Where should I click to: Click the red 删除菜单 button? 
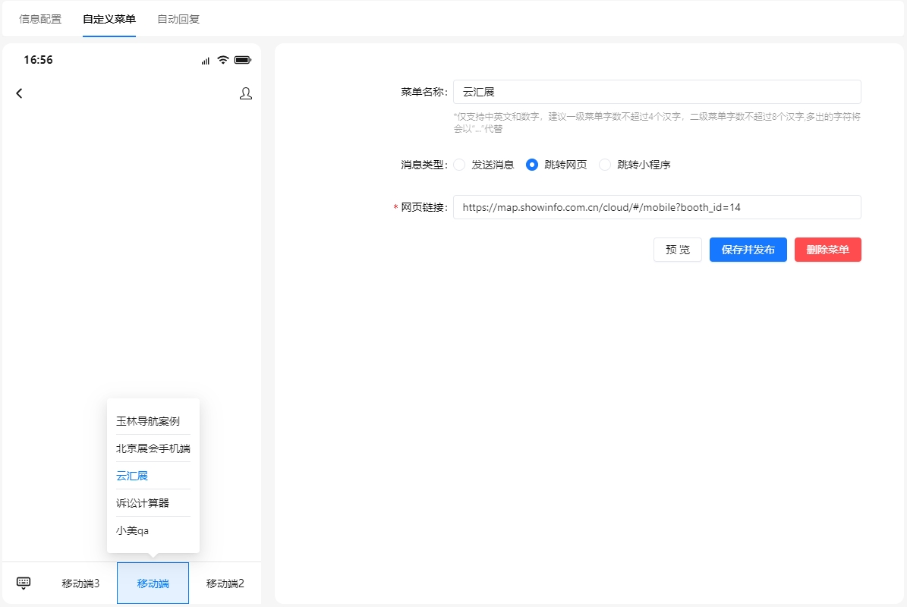(x=827, y=250)
